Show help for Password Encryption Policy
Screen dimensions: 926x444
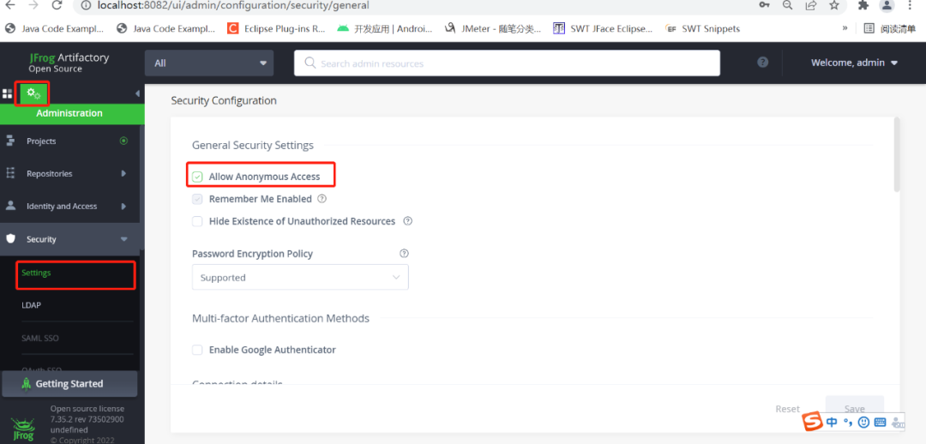[x=404, y=254]
